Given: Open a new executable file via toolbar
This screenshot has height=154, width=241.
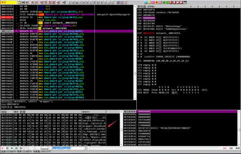Looking at the screenshot, I should [20, 2].
